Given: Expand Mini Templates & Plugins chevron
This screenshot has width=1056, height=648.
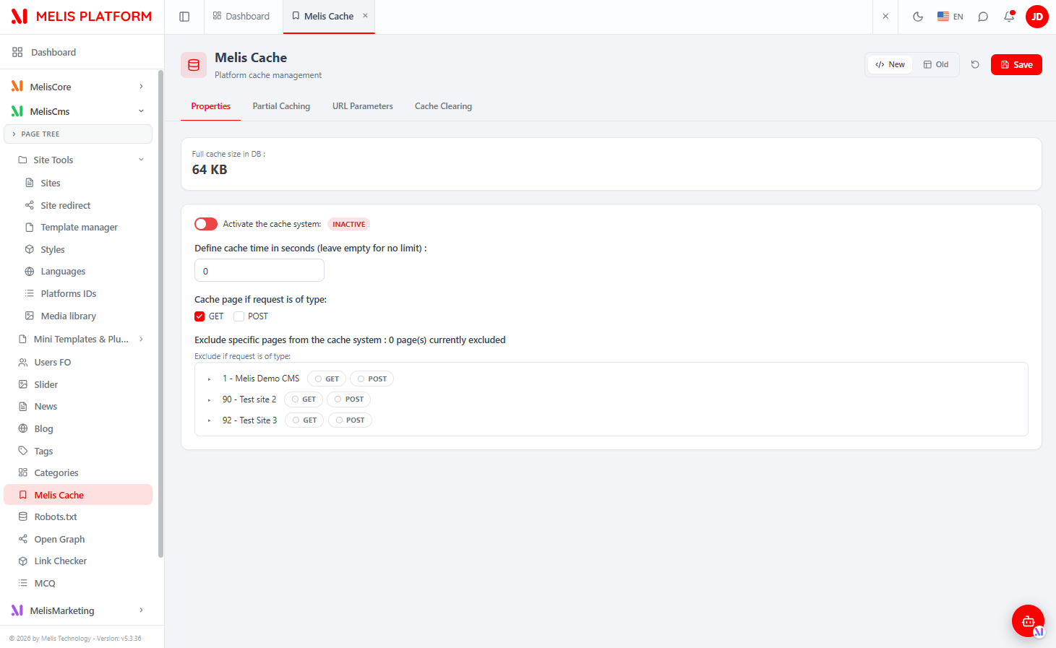Looking at the screenshot, I should tap(141, 339).
